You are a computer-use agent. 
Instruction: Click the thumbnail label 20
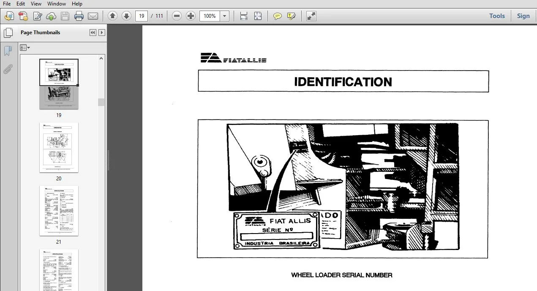tap(59, 179)
